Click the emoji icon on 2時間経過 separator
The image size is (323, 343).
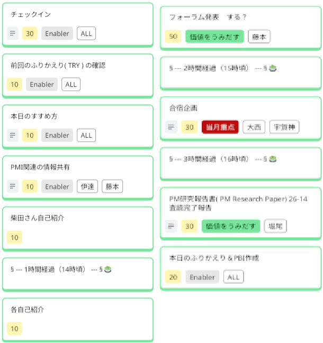pos(273,68)
